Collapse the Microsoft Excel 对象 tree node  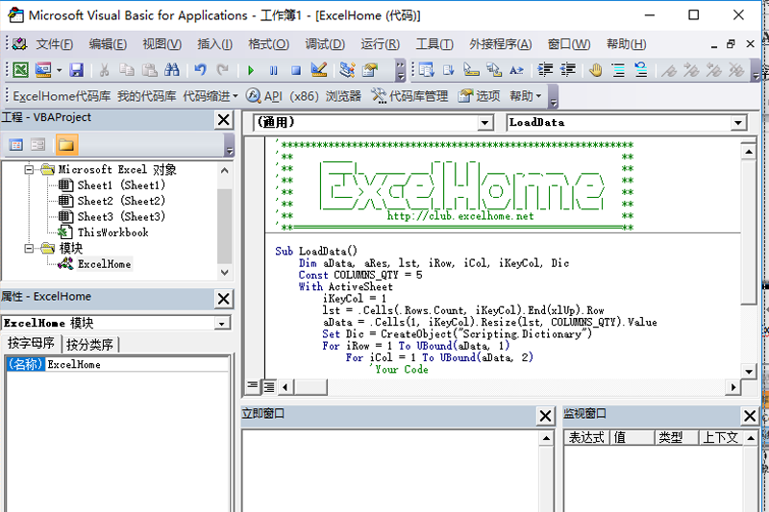(29, 169)
